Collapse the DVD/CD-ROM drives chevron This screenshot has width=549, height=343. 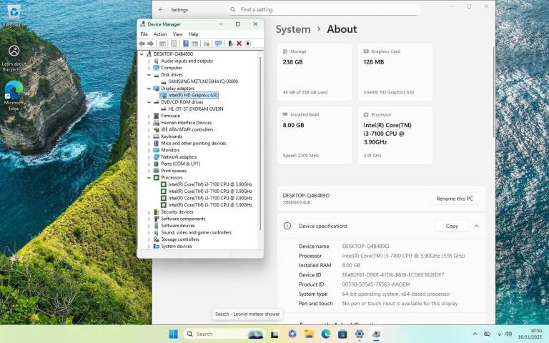149,102
